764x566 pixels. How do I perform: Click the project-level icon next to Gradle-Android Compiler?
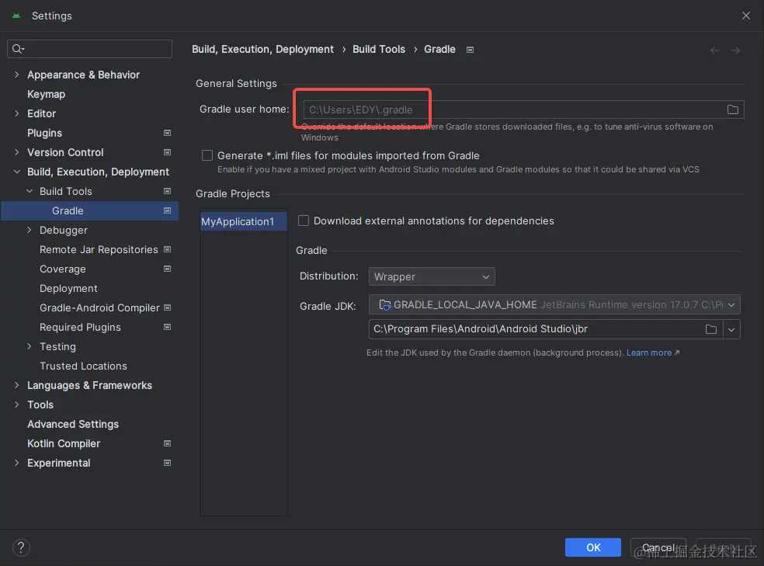point(167,307)
